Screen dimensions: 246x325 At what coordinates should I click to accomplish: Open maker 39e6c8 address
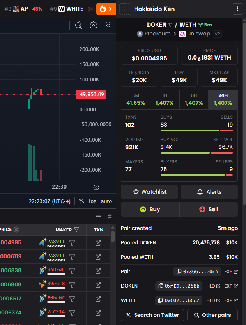point(56,284)
